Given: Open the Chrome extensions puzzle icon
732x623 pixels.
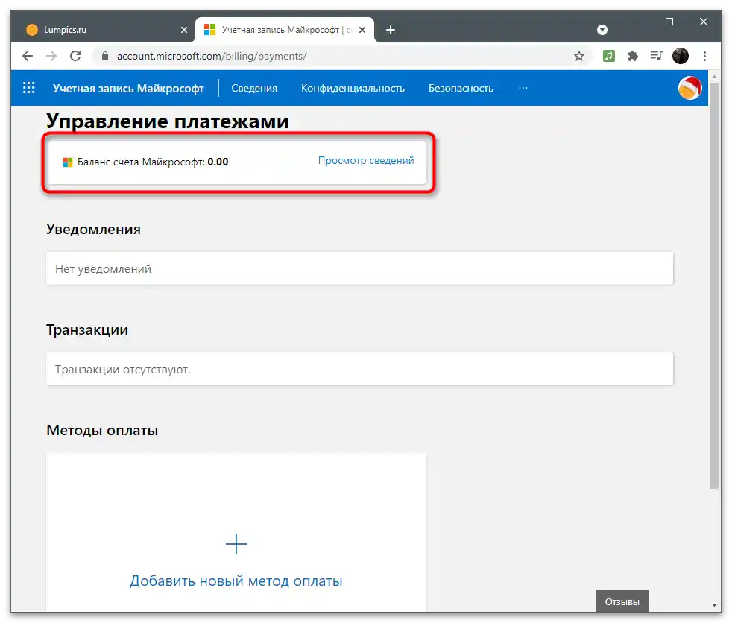Looking at the screenshot, I should pos(633,56).
